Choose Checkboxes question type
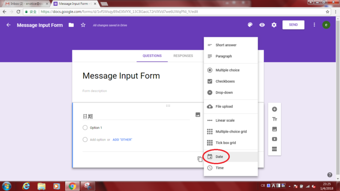Viewport: 340px width, 191px height. coord(231,81)
